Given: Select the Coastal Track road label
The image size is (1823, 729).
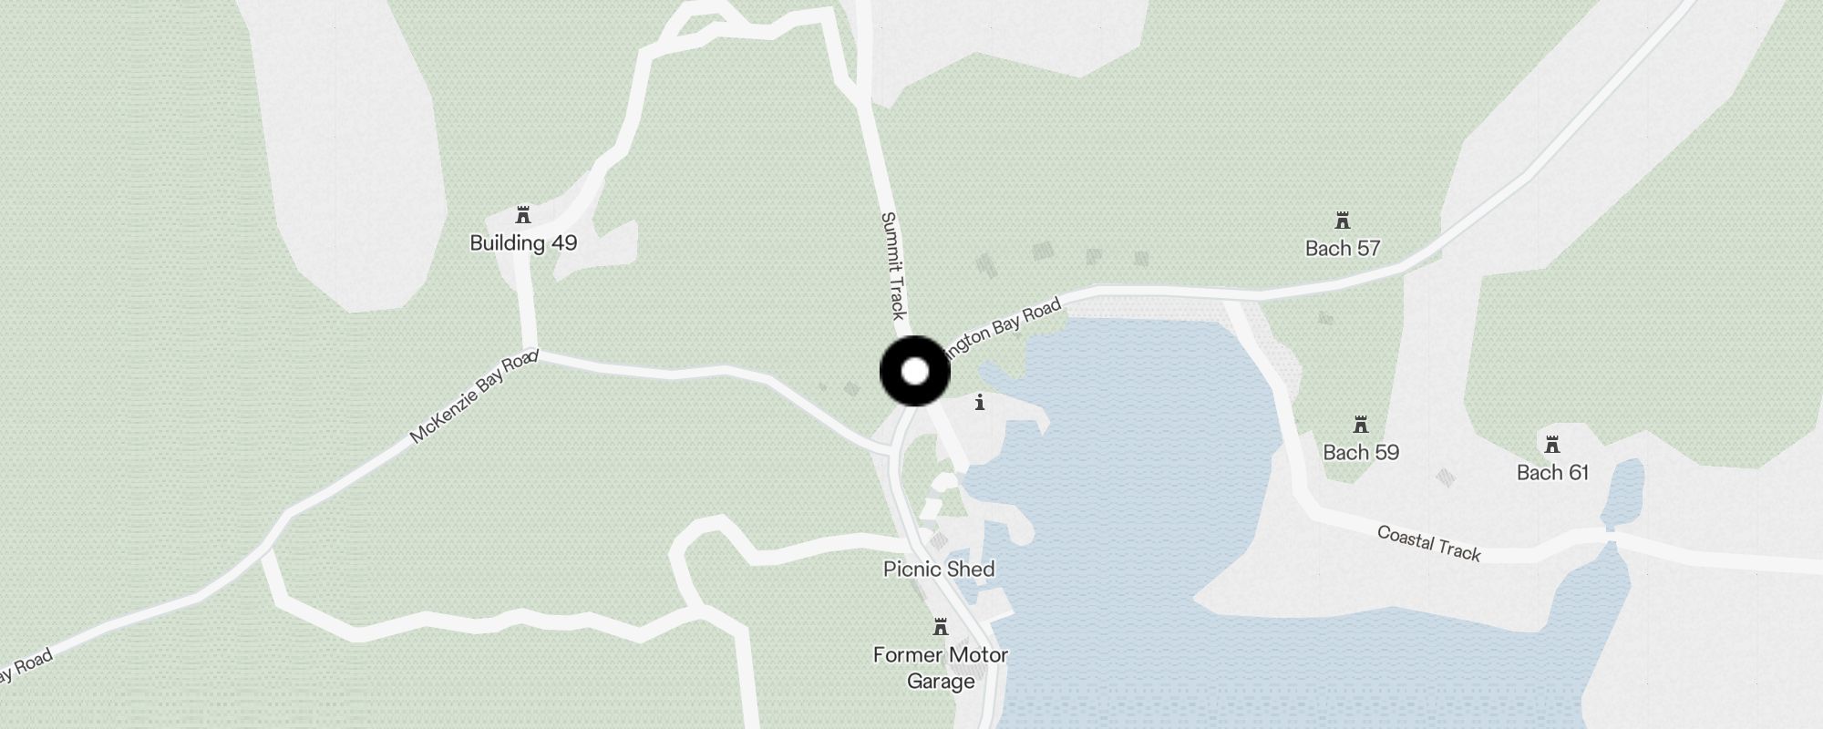Looking at the screenshot, I should click(x=1428, y=543).
